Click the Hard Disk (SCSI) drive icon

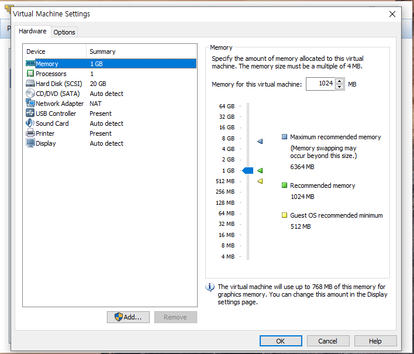[x=30, y=84]
